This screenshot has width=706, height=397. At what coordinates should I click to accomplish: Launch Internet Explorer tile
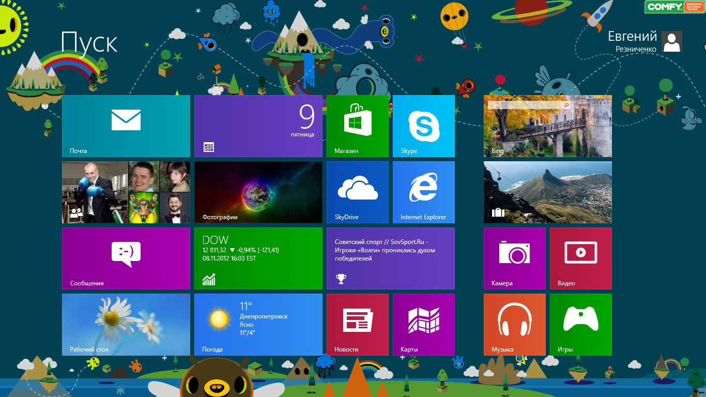[x=424, y=192]
